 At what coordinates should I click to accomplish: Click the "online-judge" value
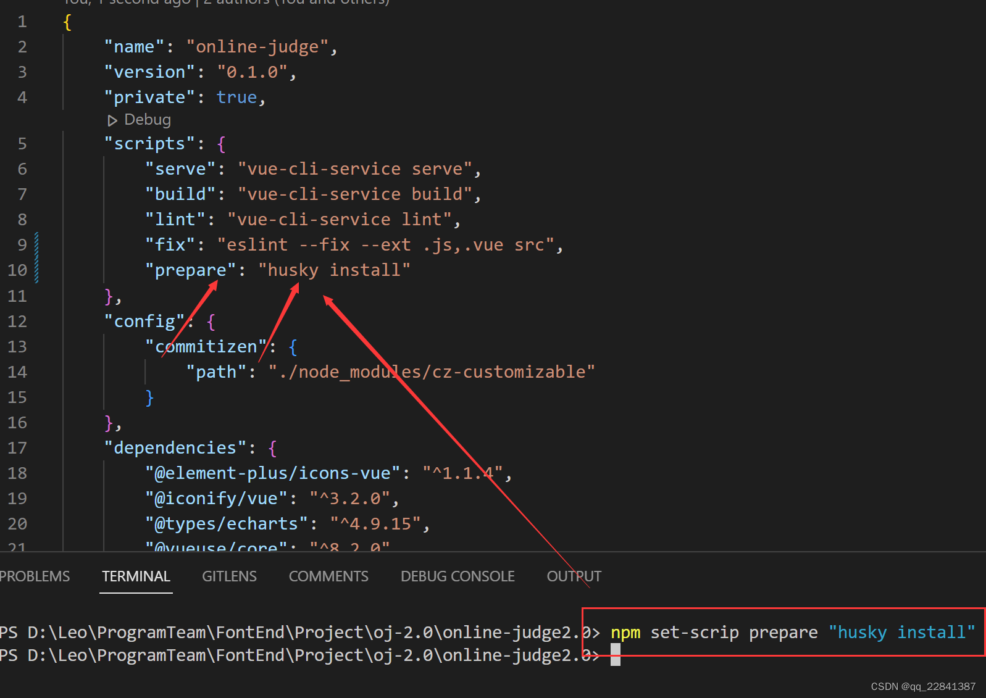[x=257, y=47]
